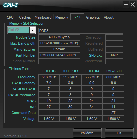This screenshot has width=137, height=139.
Task: Select the Memory tab
Action: (62, 17)
